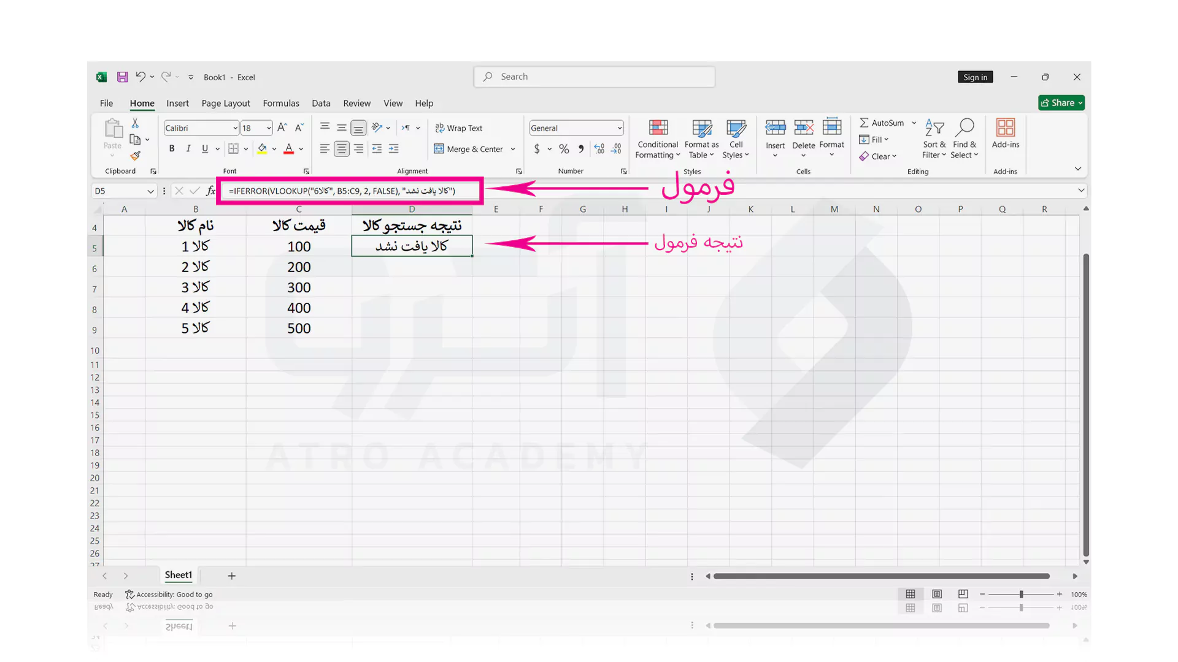Switch to the Insert tab
Image resolution: width=1178 pixels, height=662 pixels.
[178, 103]
